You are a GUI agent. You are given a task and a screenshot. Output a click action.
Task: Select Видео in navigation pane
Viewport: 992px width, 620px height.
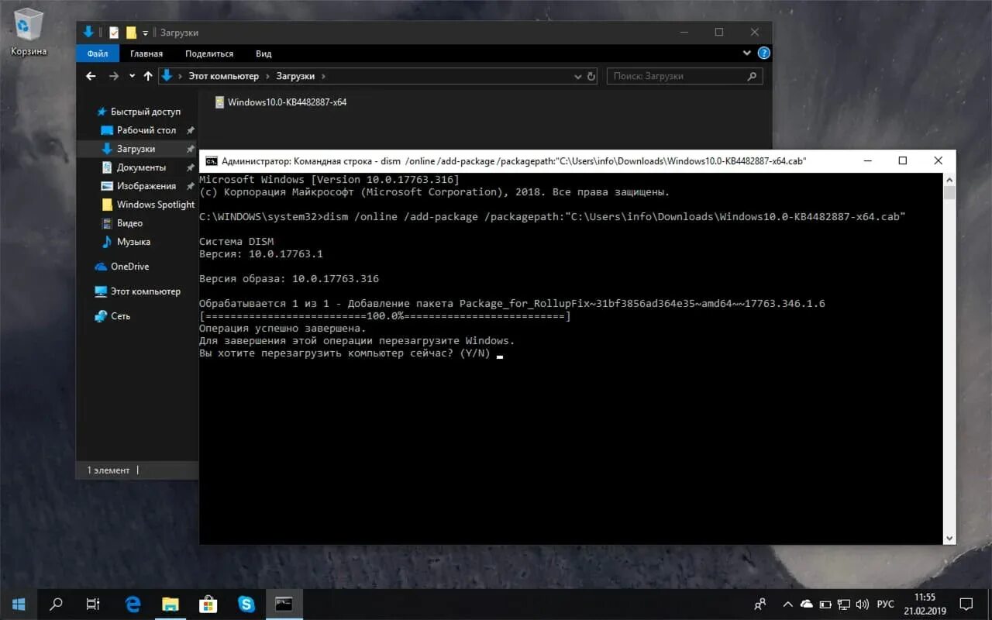coord(124,223)
